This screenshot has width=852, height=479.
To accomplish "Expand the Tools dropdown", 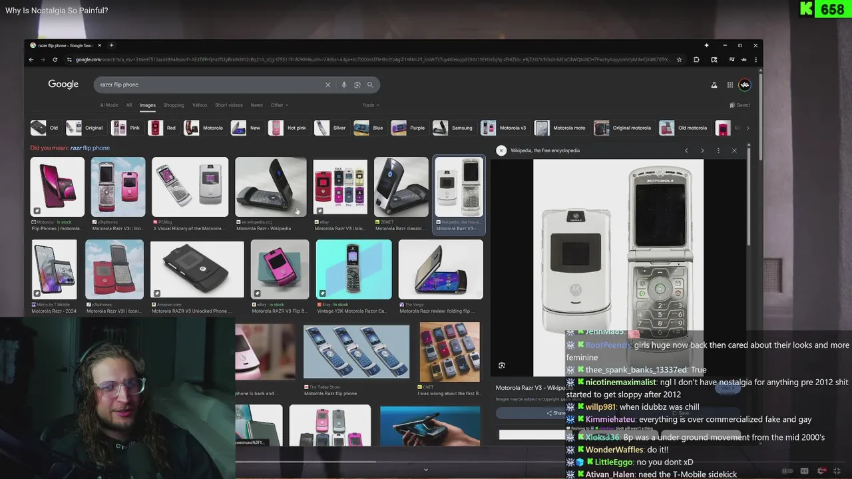I will pyautogui.click(x=371, y=105).
